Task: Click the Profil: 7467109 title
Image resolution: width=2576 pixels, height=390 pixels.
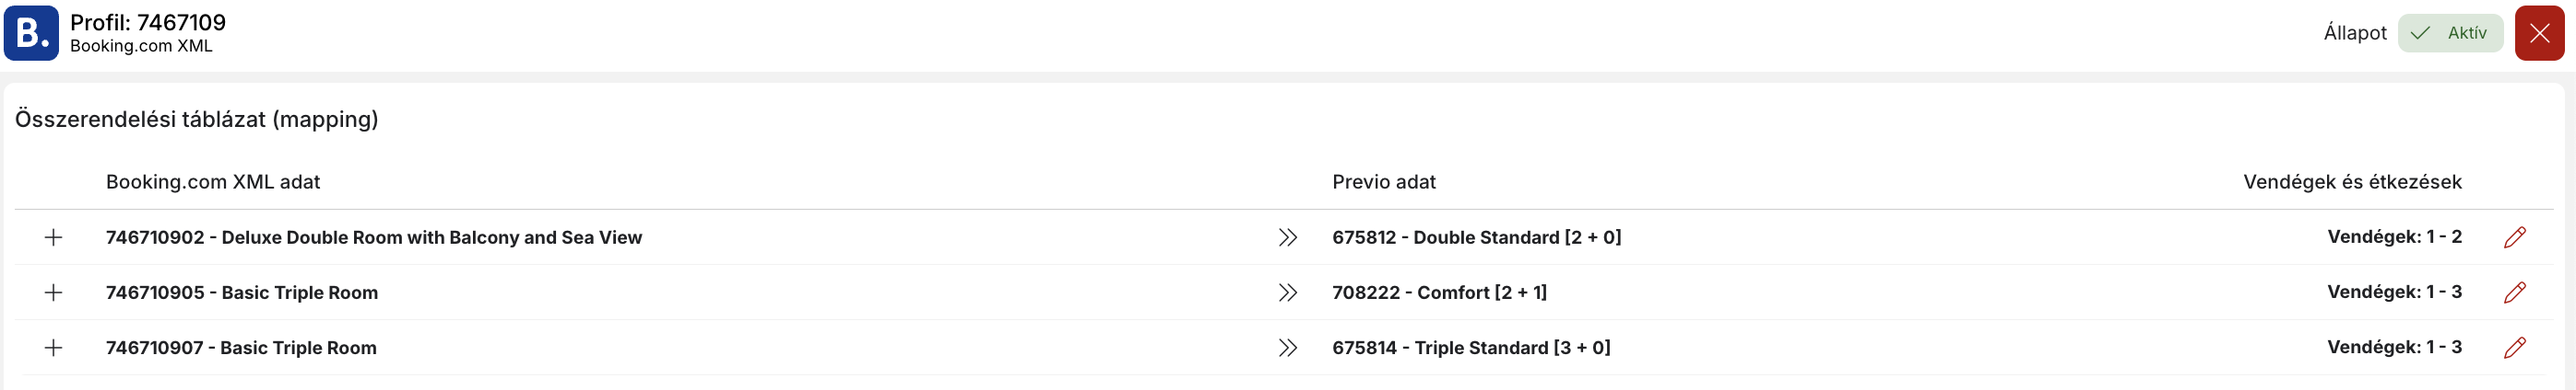Action: (x=148, y=22)
